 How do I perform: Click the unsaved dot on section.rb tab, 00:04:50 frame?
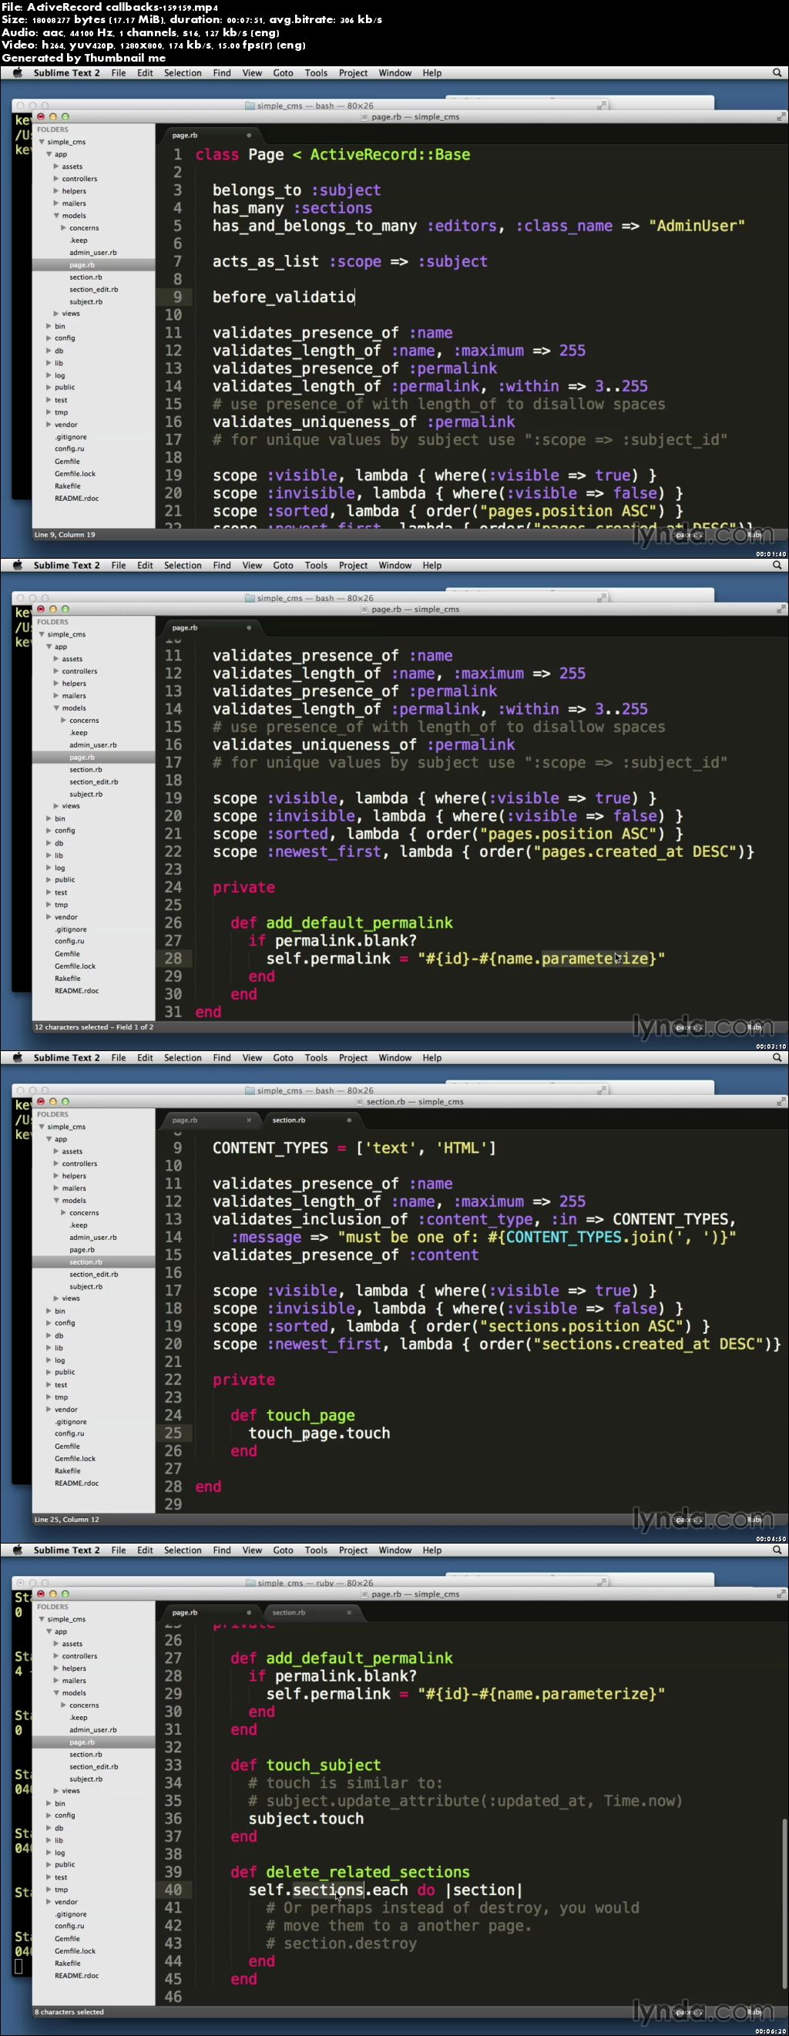tap(348, 1120)
